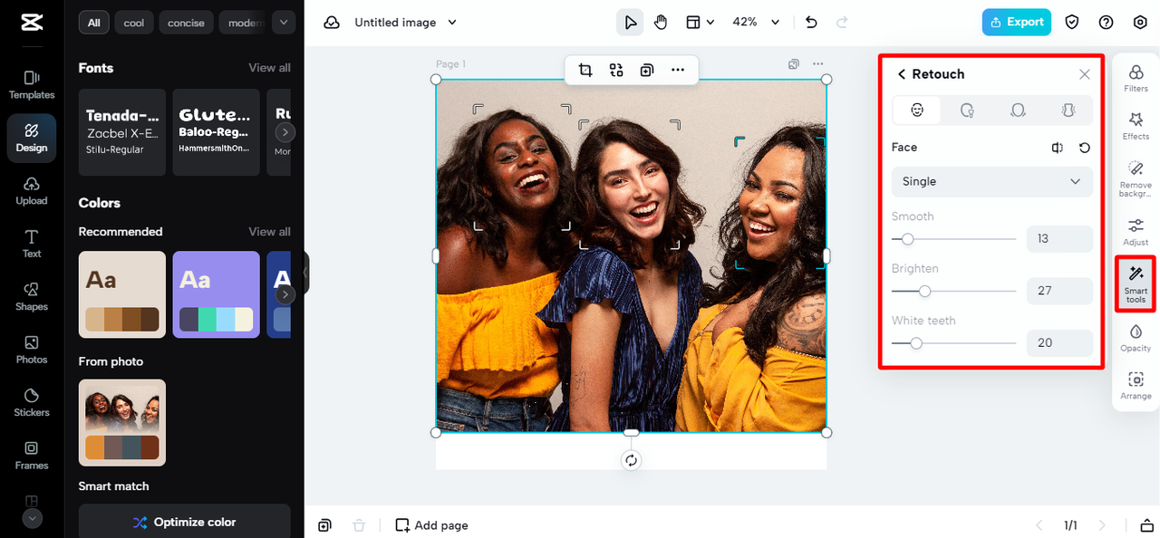
Task: Redo the last action
Action: (842, 23)
